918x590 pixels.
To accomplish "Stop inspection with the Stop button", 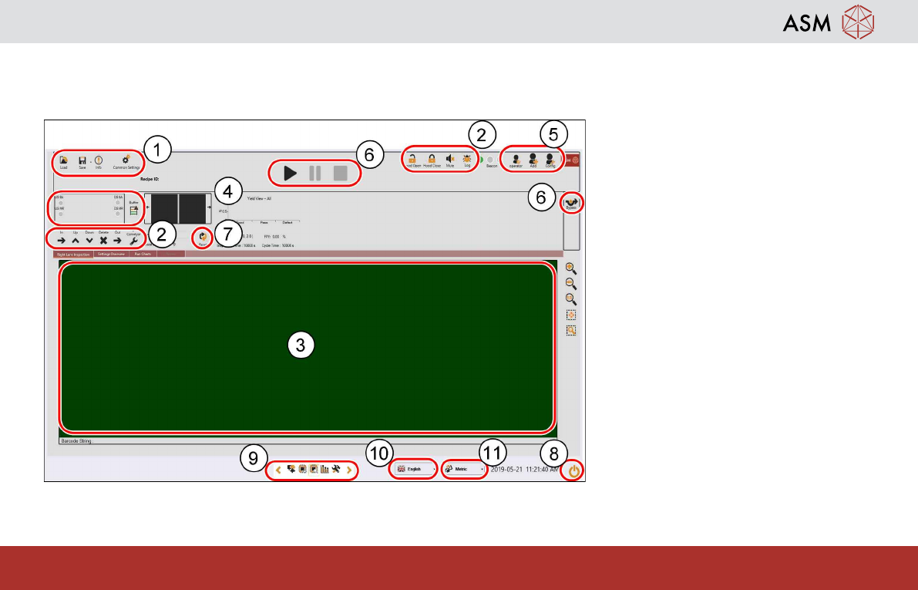I will 340,174.
